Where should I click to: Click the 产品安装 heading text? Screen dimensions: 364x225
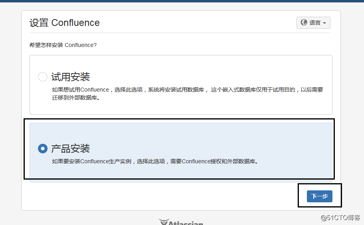click(71, 149)
